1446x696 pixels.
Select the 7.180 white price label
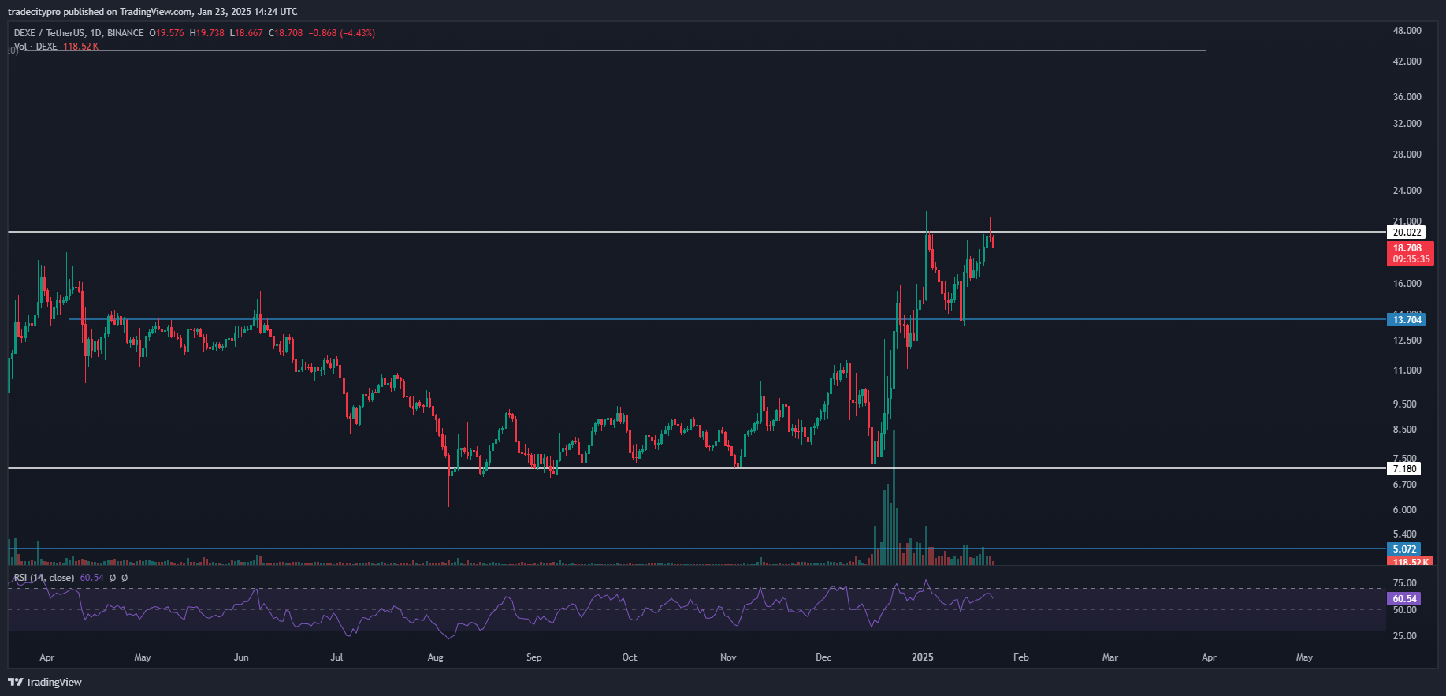coord(1404,468)
